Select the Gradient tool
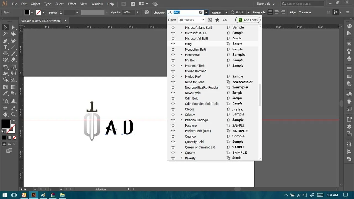354x199 pixels. pos(13,87)
